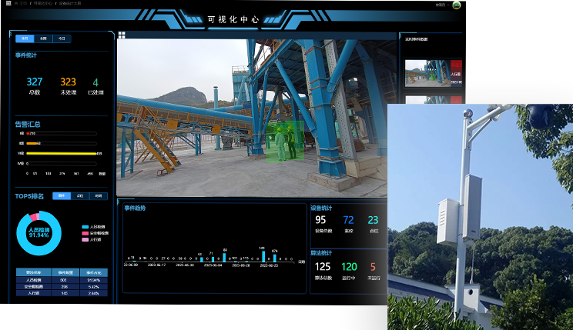Click the 可视化中心 breadcrumb link
Screen dimensions: 573x330
click(x=44, y=4)
